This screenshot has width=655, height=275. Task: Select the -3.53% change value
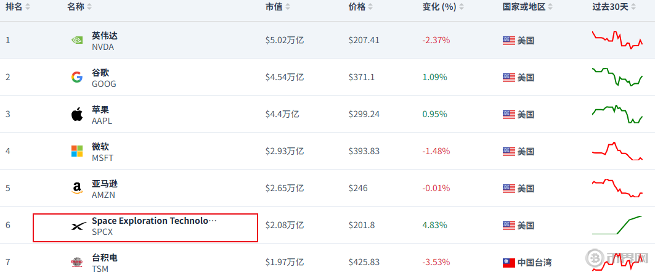[436, 263]
